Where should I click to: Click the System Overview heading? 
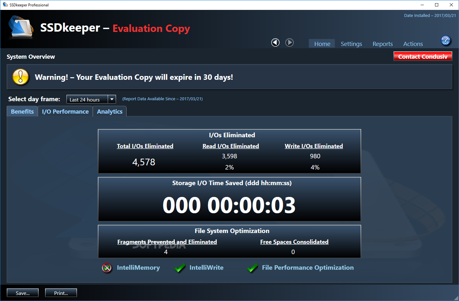coord(31,56)
